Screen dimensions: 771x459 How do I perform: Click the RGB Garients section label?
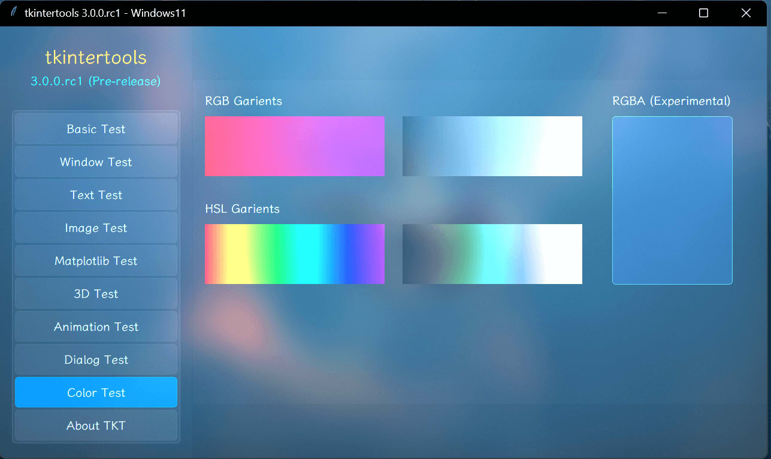[243, 101]
